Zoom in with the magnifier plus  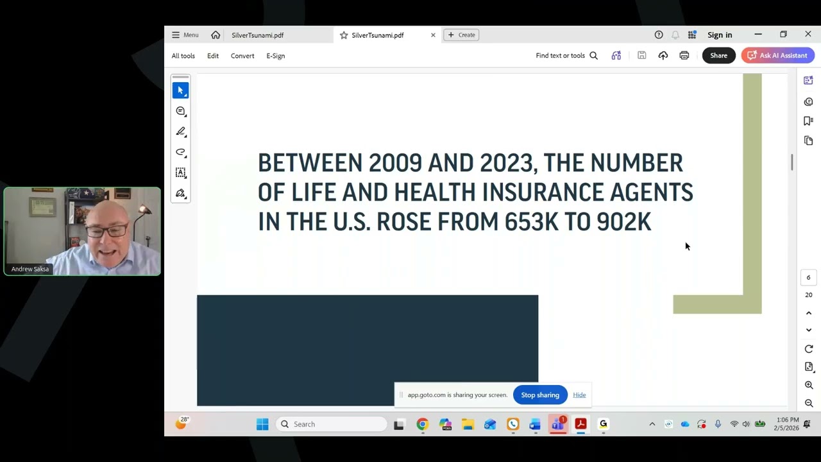[x=808, y=385]
